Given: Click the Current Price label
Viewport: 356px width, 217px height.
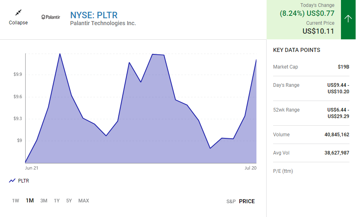Looking at the screenshot, I should pos(320,23).
